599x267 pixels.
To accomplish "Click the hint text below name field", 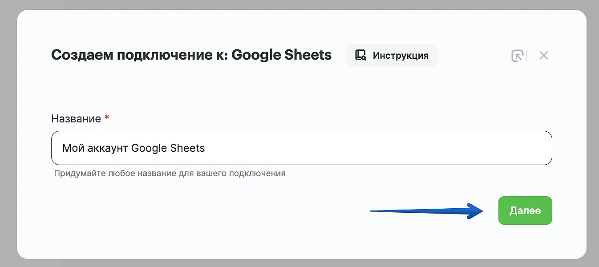I will coord(170,173).
